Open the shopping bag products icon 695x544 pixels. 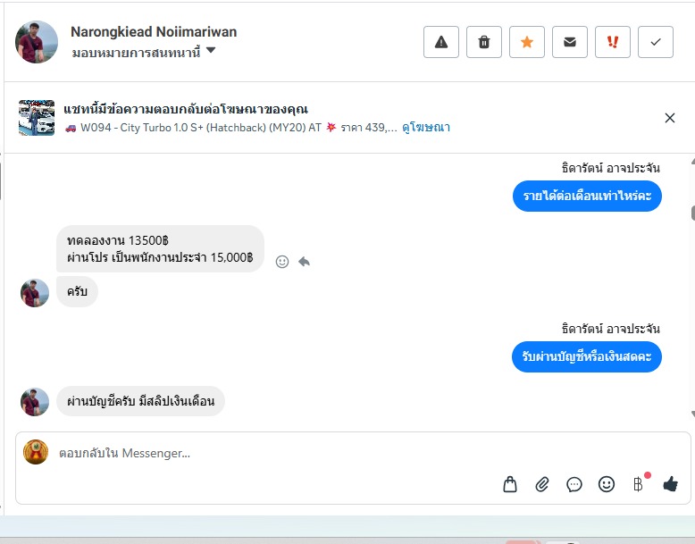click(510, 484)
